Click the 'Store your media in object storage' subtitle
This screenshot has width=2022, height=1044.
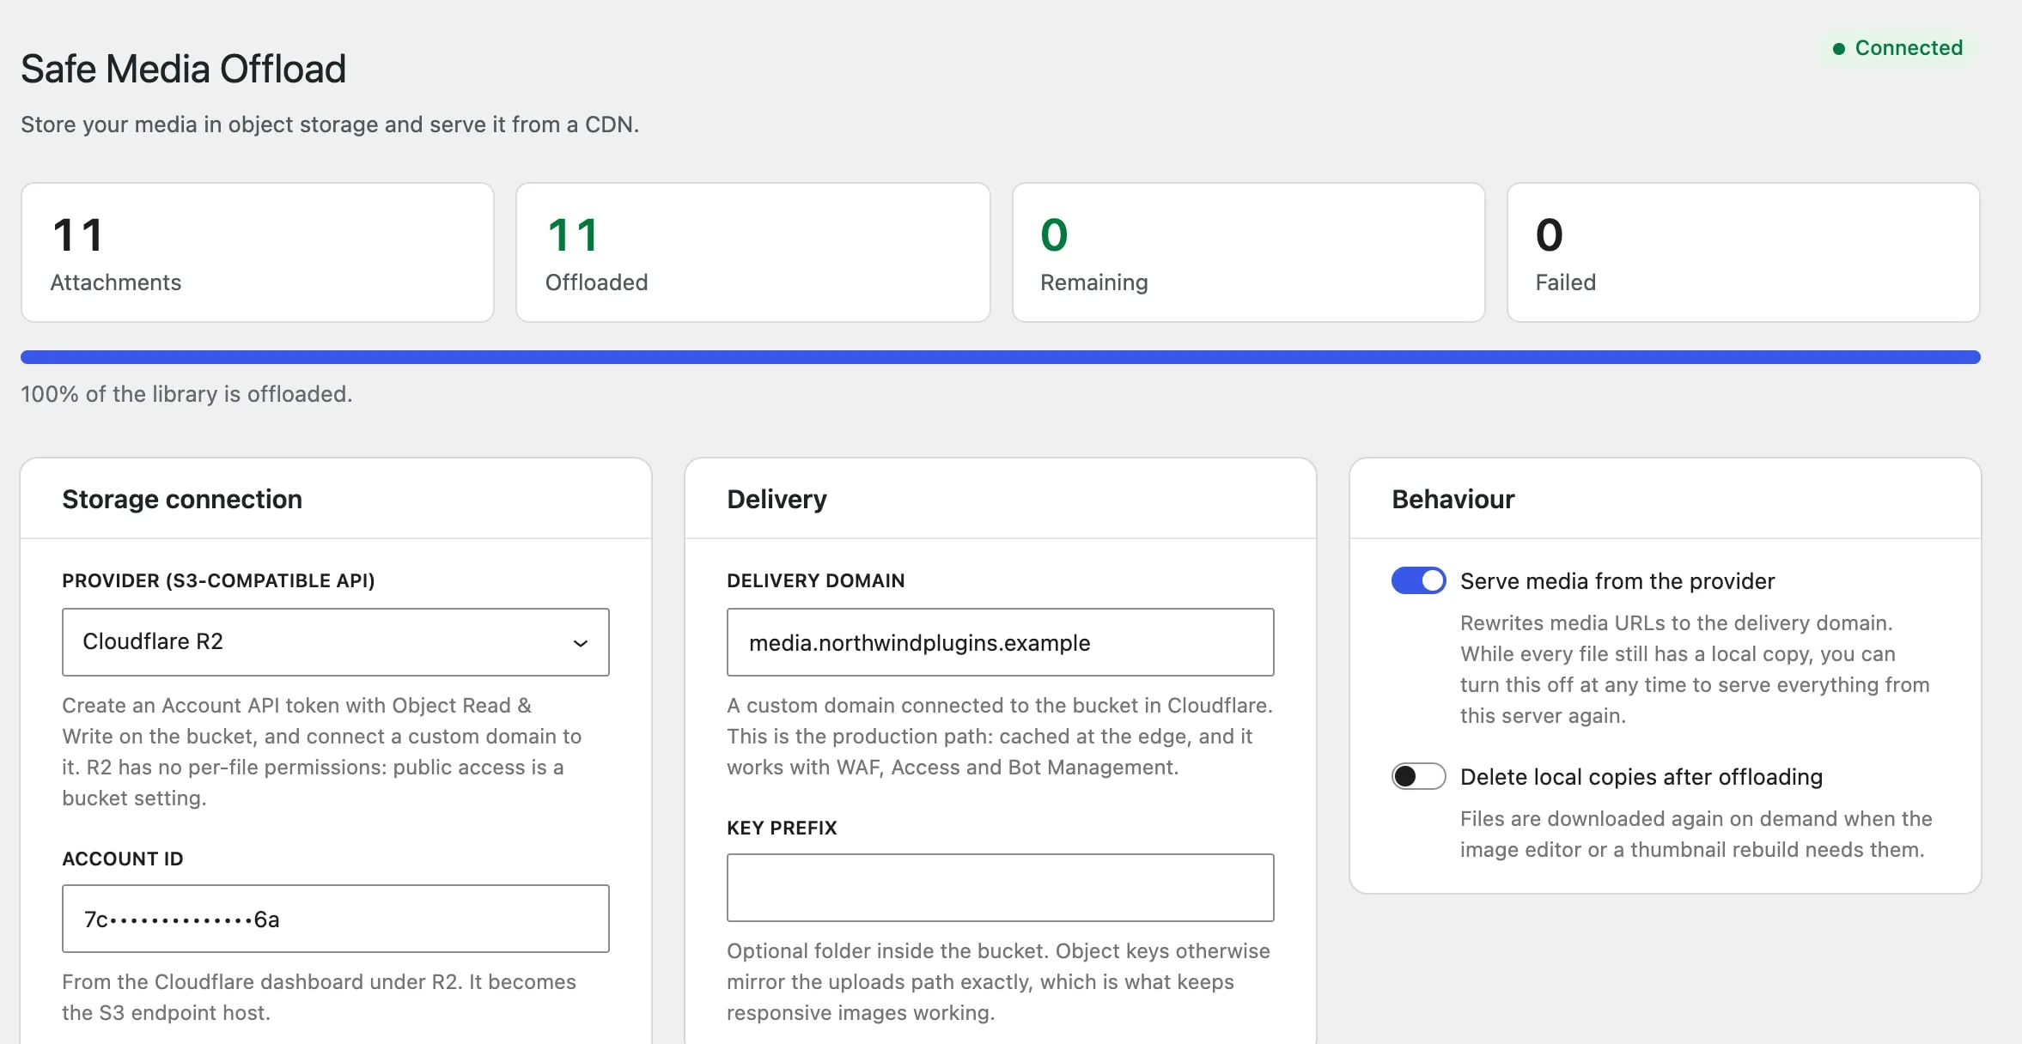pos(330,124)
